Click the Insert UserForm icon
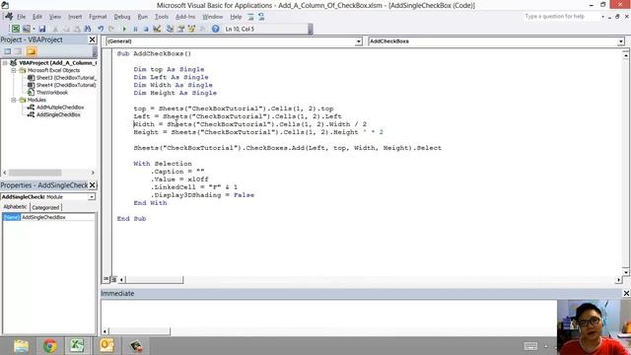Screen dimensions: 631x355 pos(27,29)
